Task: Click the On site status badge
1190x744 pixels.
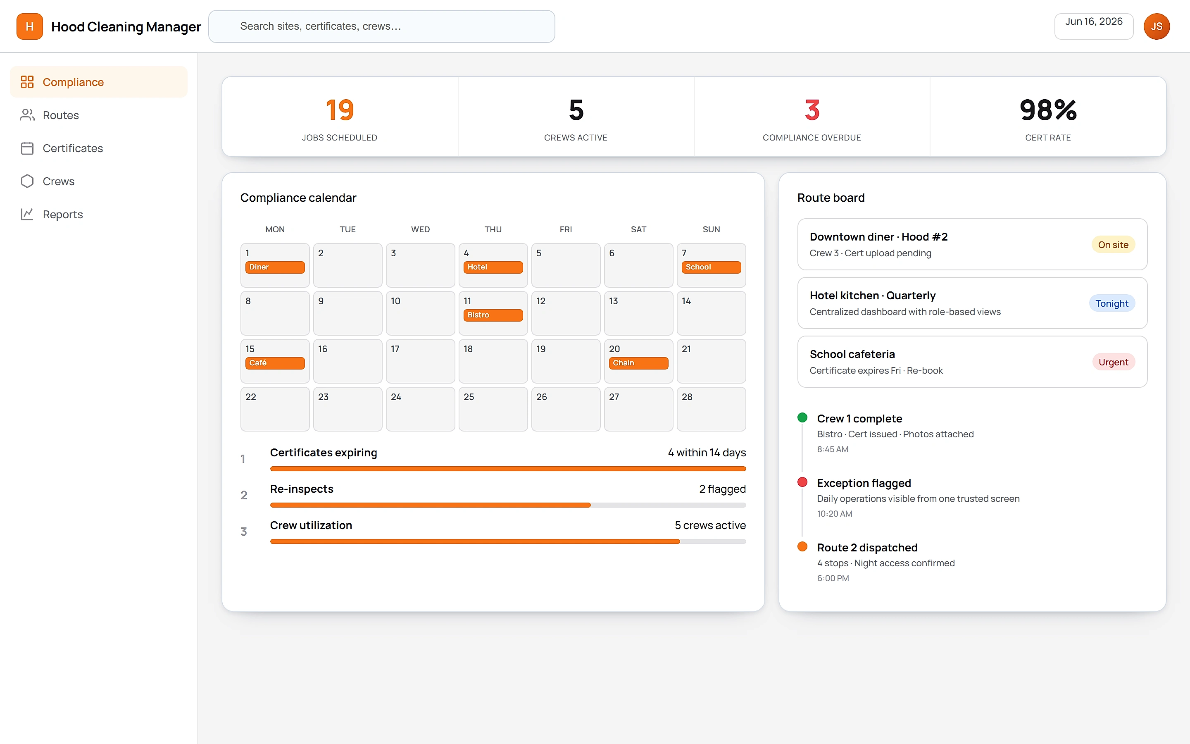Action: tap(1113, 245)
